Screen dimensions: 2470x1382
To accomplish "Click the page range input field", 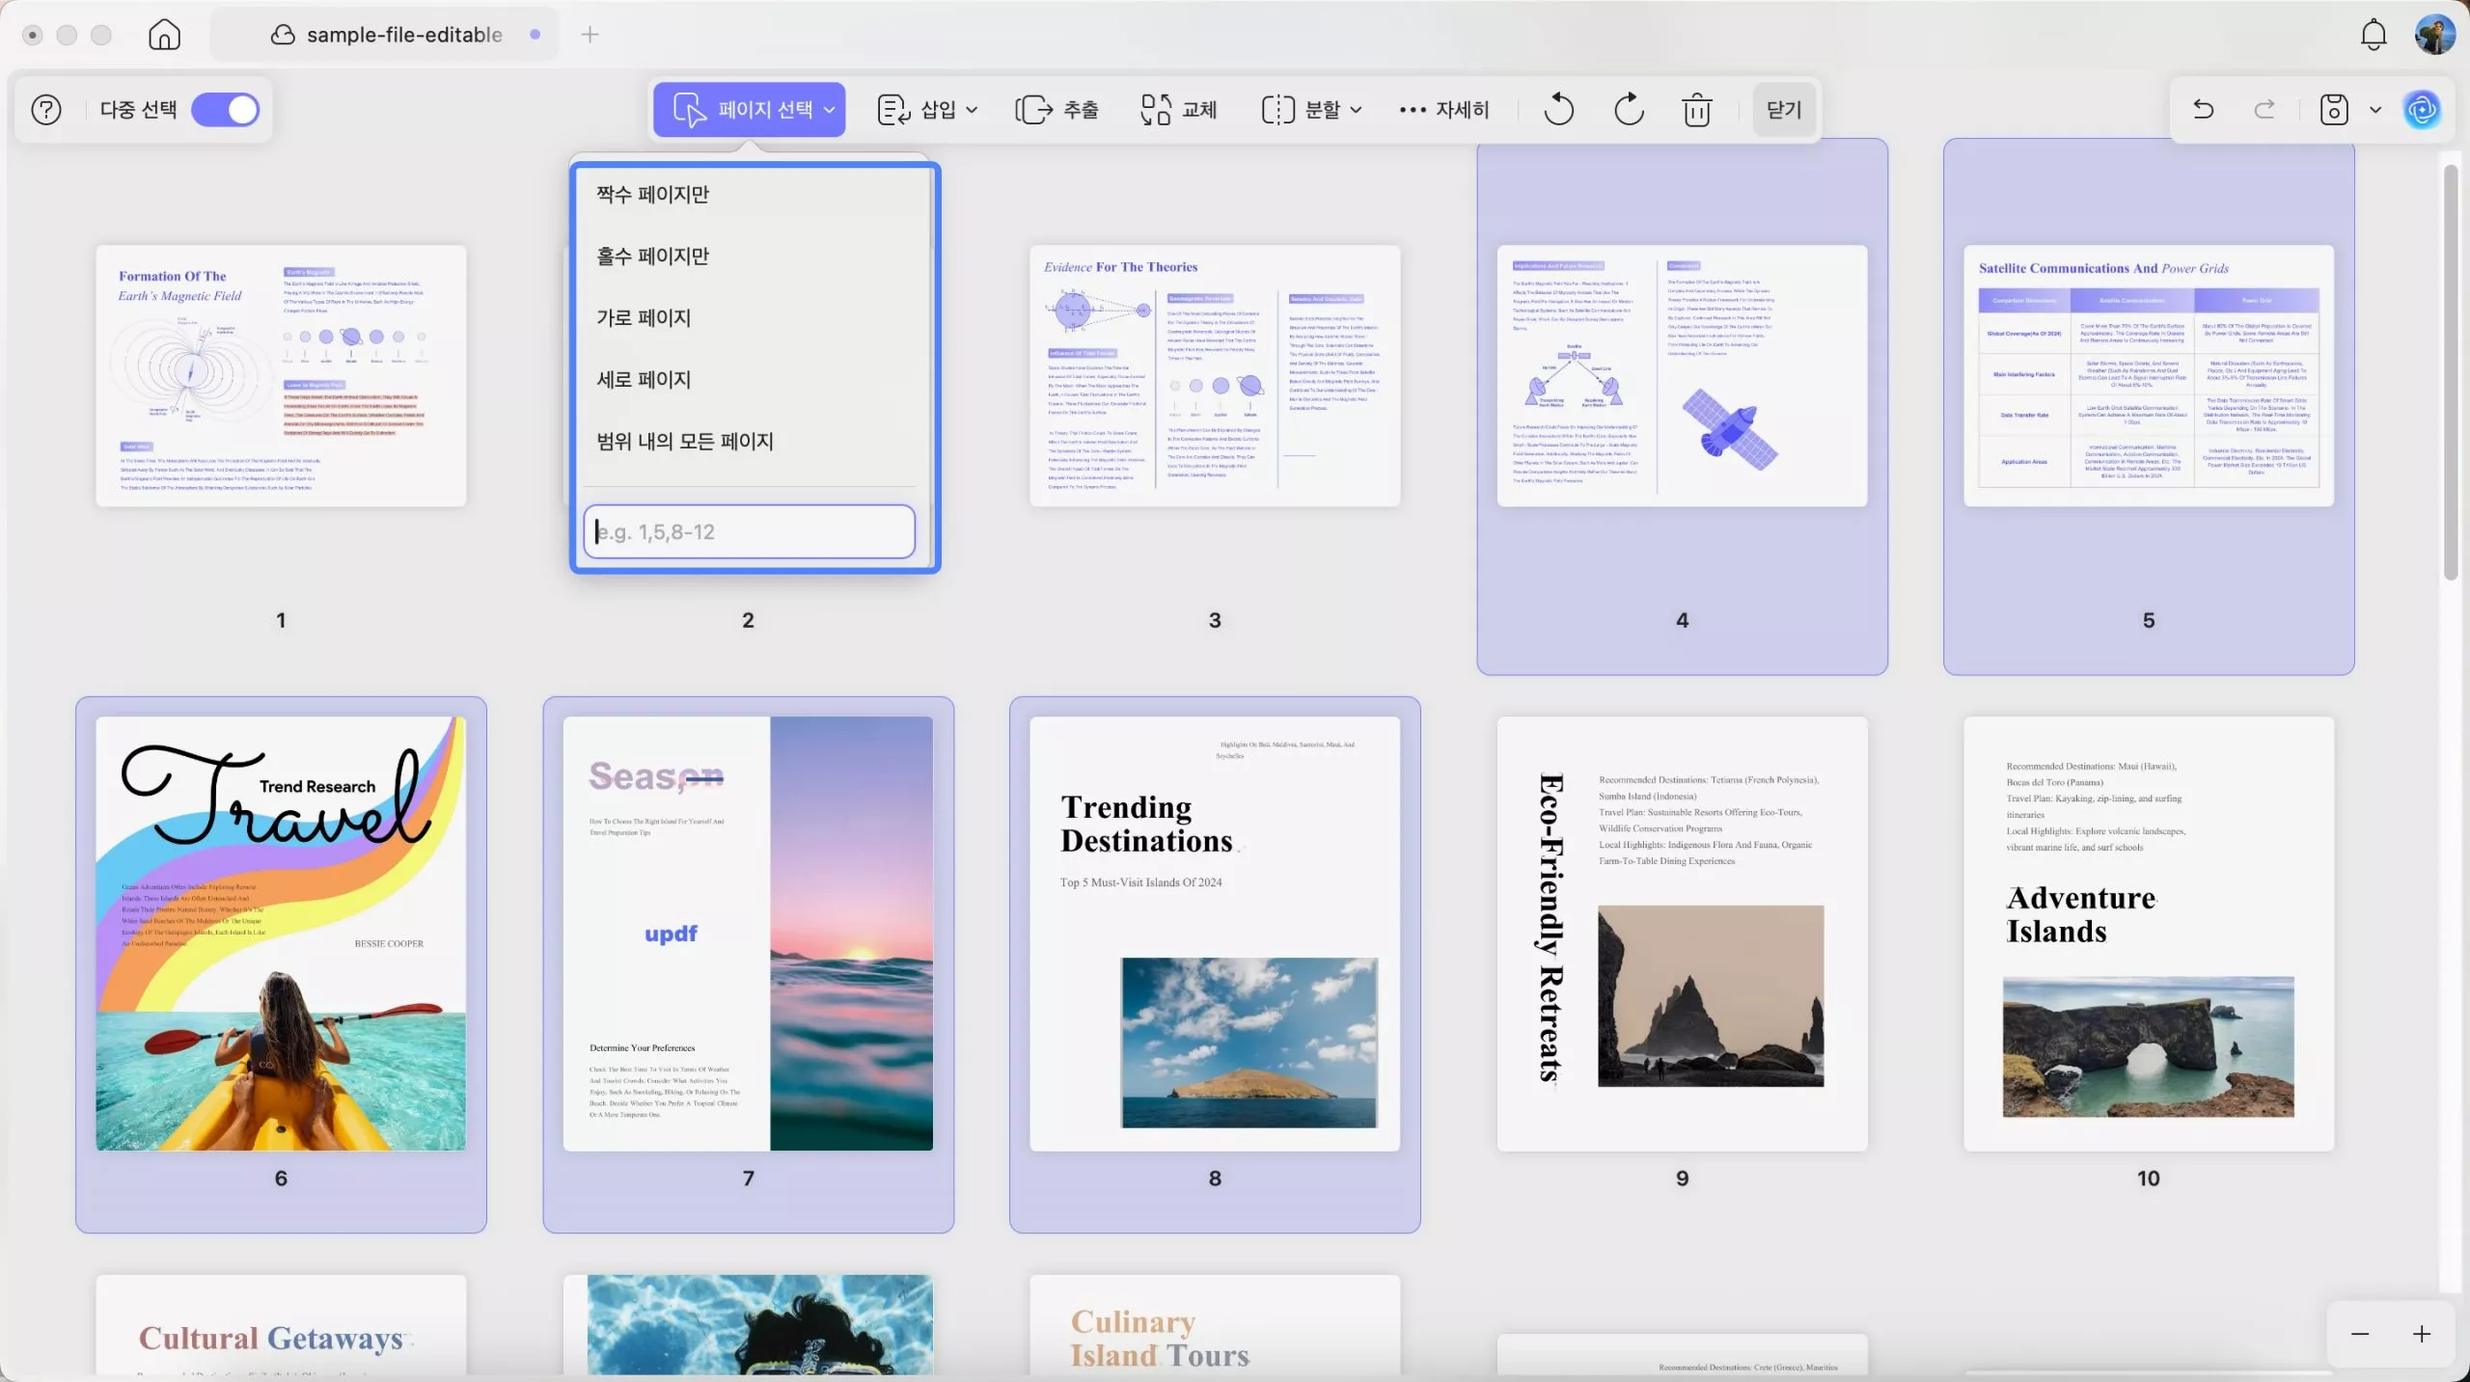I will tap(750, 531).
